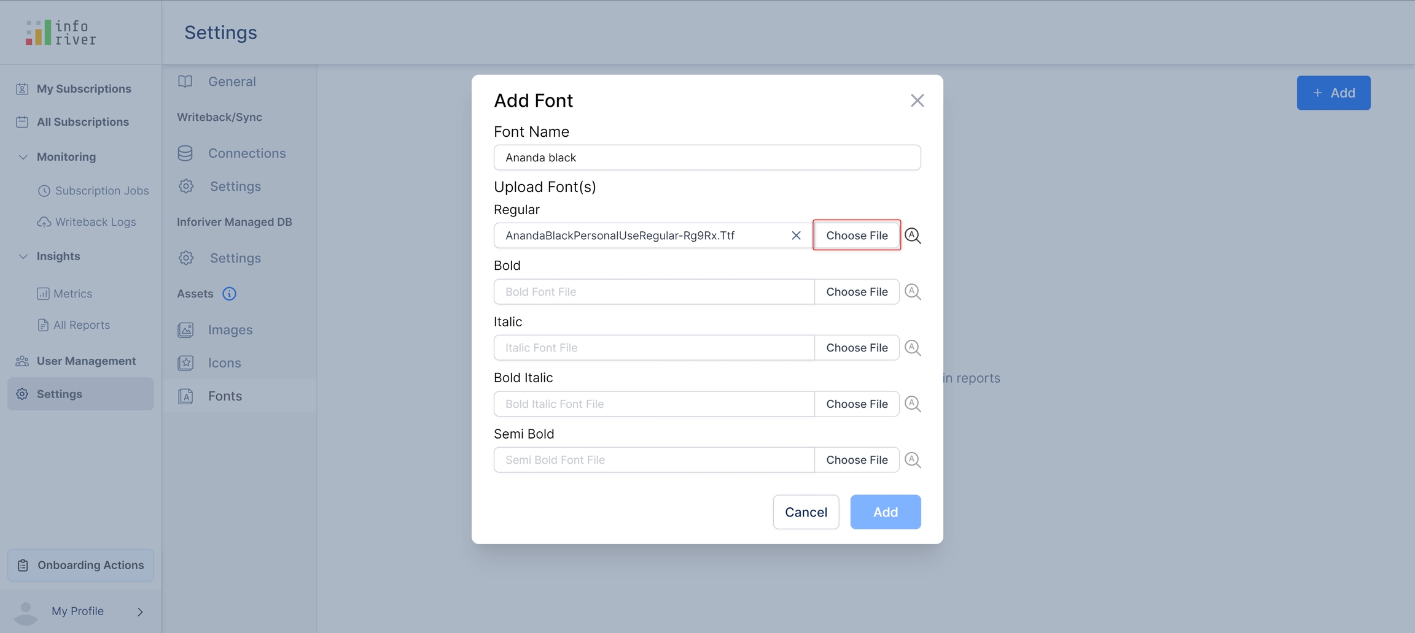Click the Font Name input field

(x=707, y=158)
